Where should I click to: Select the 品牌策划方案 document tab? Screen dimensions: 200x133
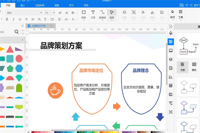pos(39,26)
